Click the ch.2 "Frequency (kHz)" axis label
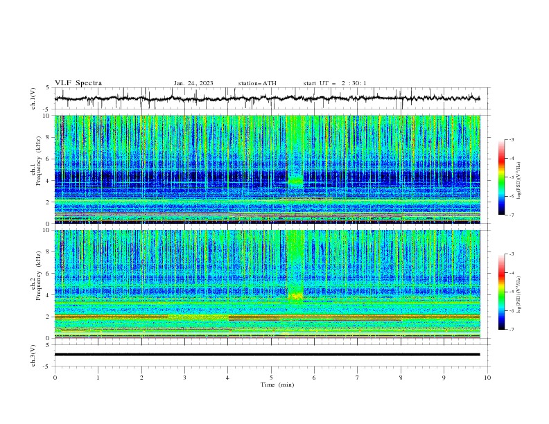Viewport: 549px width, 424px height. [x=38, y=276]
